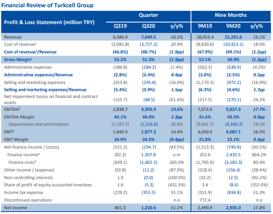273x214 pixels.
Task: Click the 'EBIT³' row label
Action: [x=9, y=132]
